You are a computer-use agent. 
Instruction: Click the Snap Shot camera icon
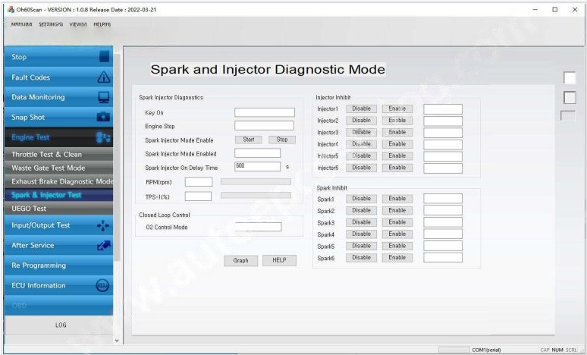tap(105, 118)
